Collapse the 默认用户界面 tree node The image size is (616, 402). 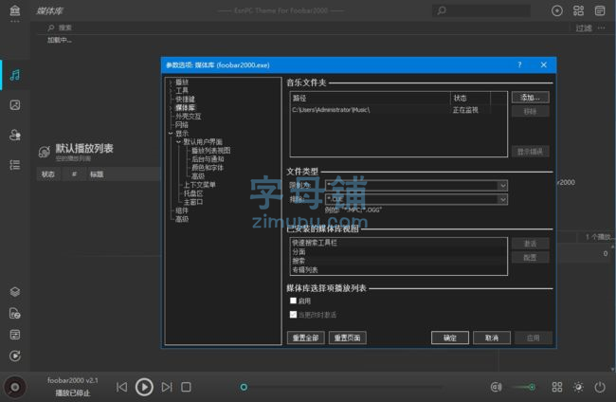(x=178, y=142)
